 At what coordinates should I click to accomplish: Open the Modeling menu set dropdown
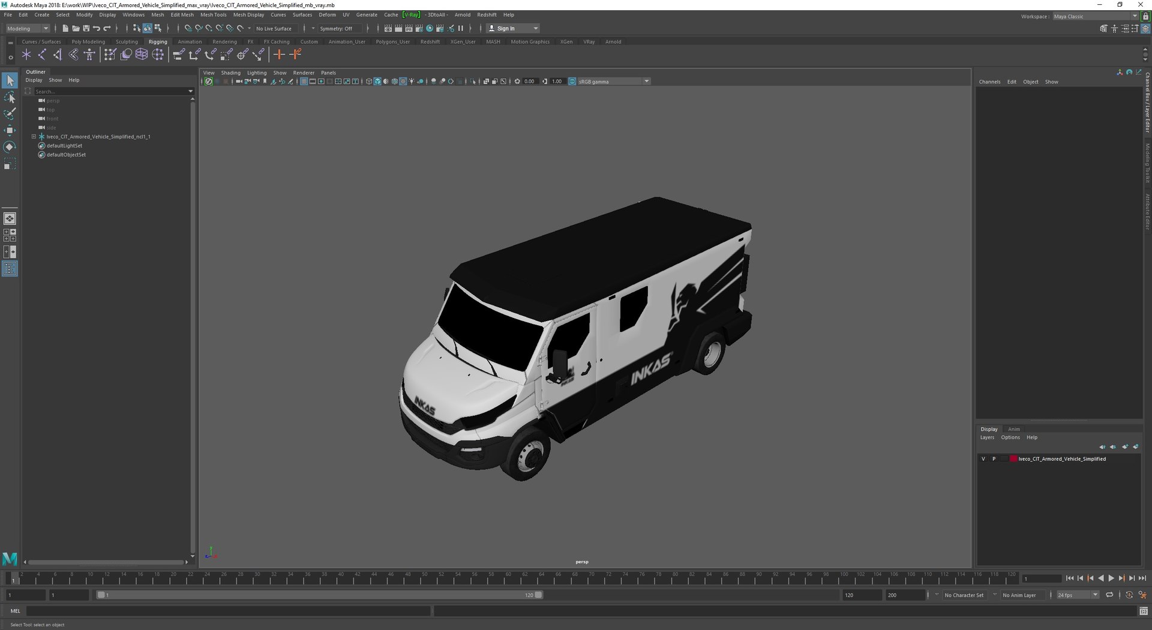click(28, 28)
